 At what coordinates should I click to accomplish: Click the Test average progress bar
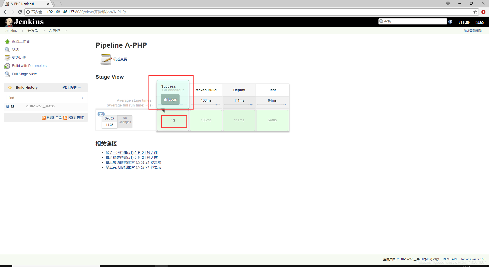272,104
